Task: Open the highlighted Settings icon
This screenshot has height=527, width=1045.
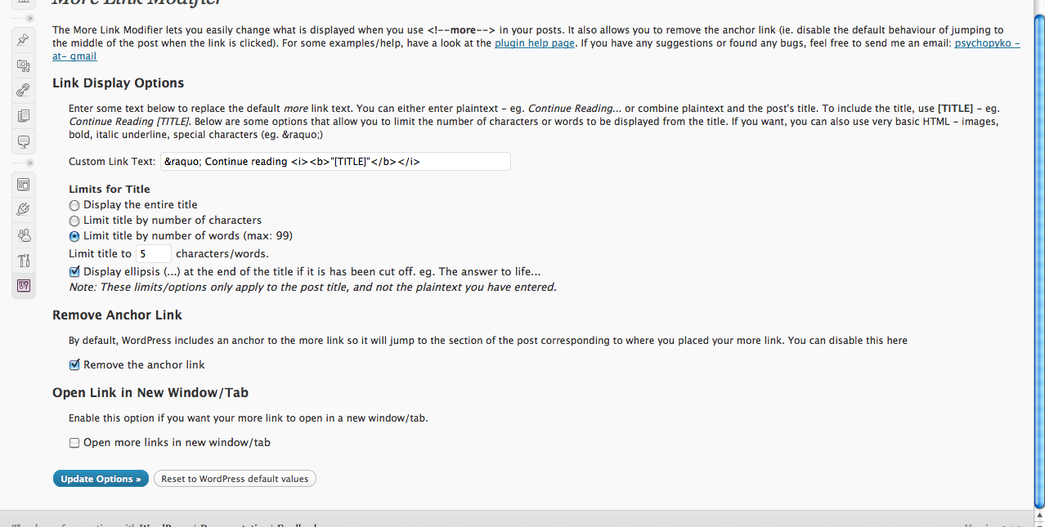Action: pyautogui.click(x=24, y=286)
